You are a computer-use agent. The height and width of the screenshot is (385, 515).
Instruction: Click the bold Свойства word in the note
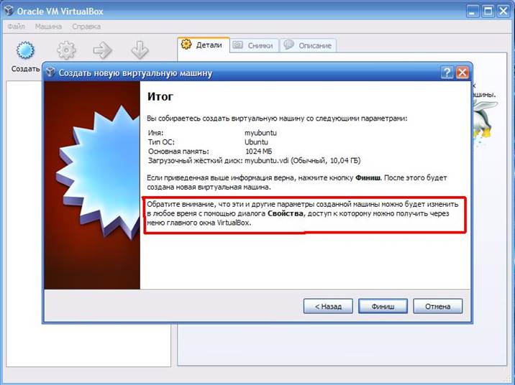[286, 213]
